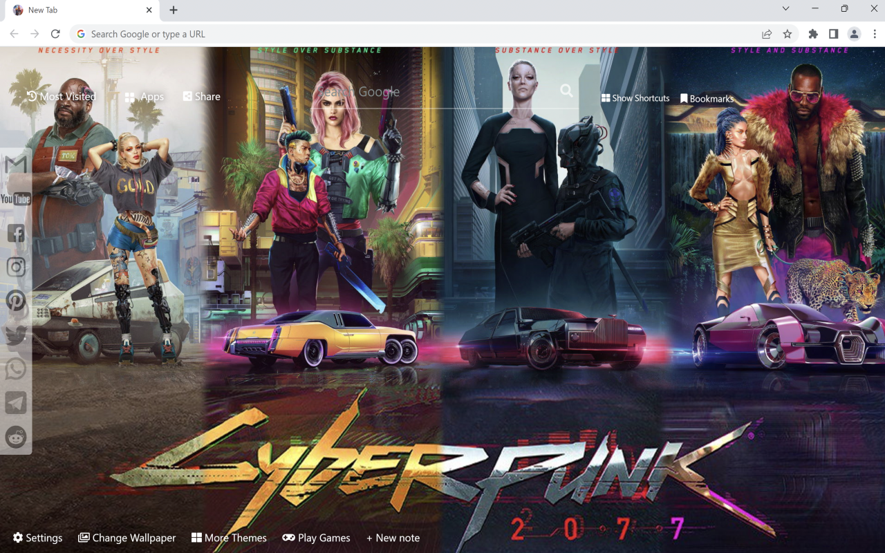Click Change Wallpaper

click(127, 538)
